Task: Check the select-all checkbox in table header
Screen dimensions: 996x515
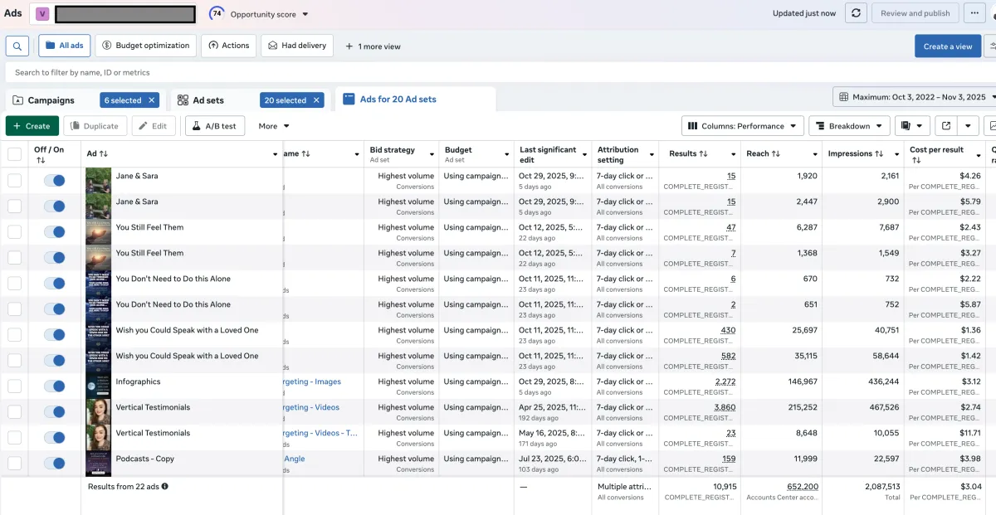Action: click(15, 154)
